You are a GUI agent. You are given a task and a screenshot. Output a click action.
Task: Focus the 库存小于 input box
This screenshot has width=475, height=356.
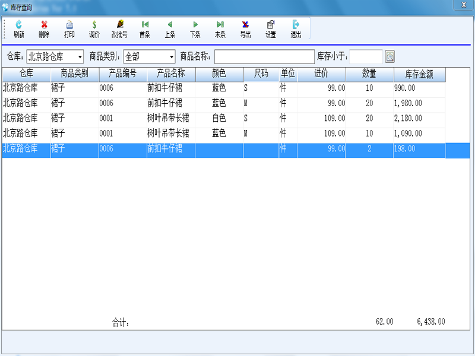click(x=366, y=57)
